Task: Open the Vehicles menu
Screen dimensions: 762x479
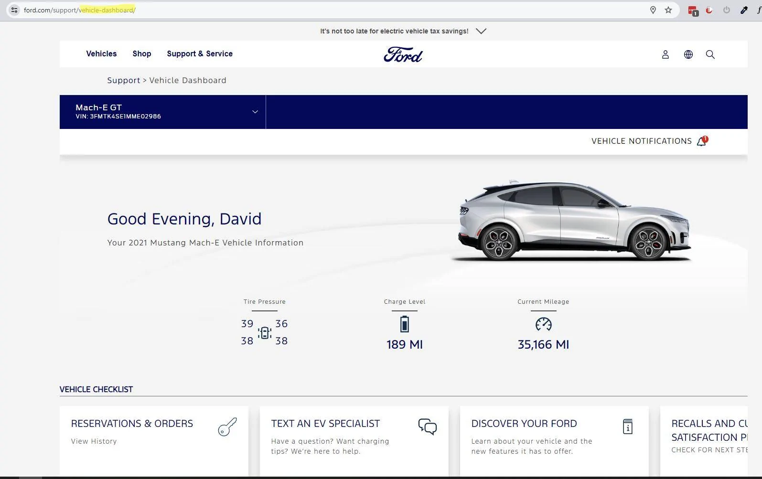Action: [x=101, y=53]
